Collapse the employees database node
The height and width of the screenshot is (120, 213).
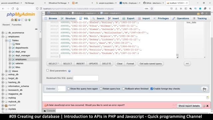coord(3,37)
